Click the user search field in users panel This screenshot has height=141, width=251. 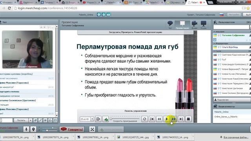231,27
